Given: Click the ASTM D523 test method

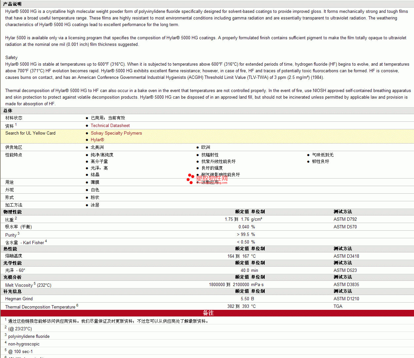Looking at the screenshot, I should point(345,270).
